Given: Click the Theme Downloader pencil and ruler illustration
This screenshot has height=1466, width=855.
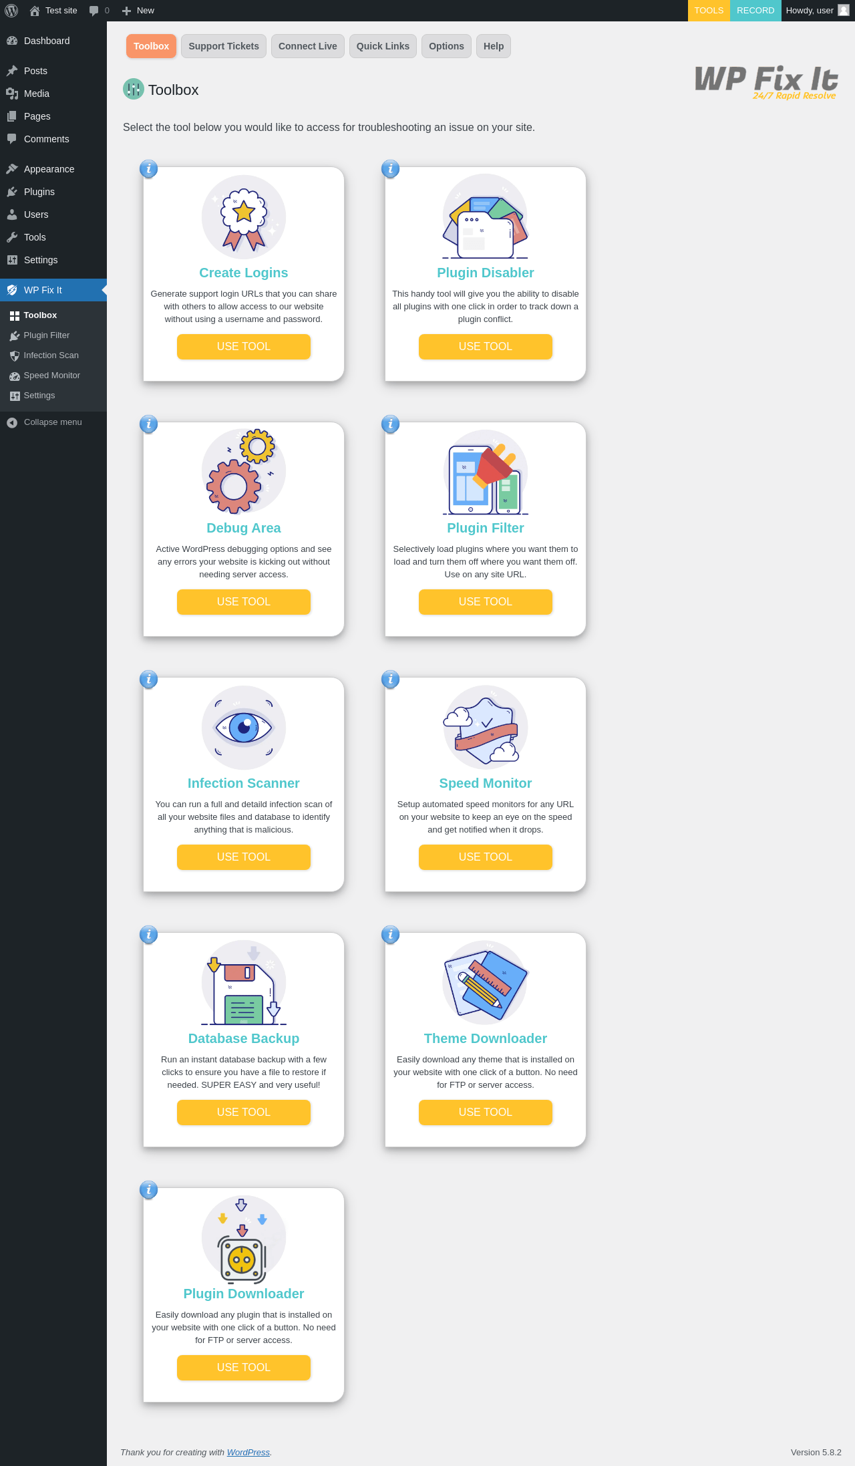Looking at the screenshot, I should pos(486,983).
